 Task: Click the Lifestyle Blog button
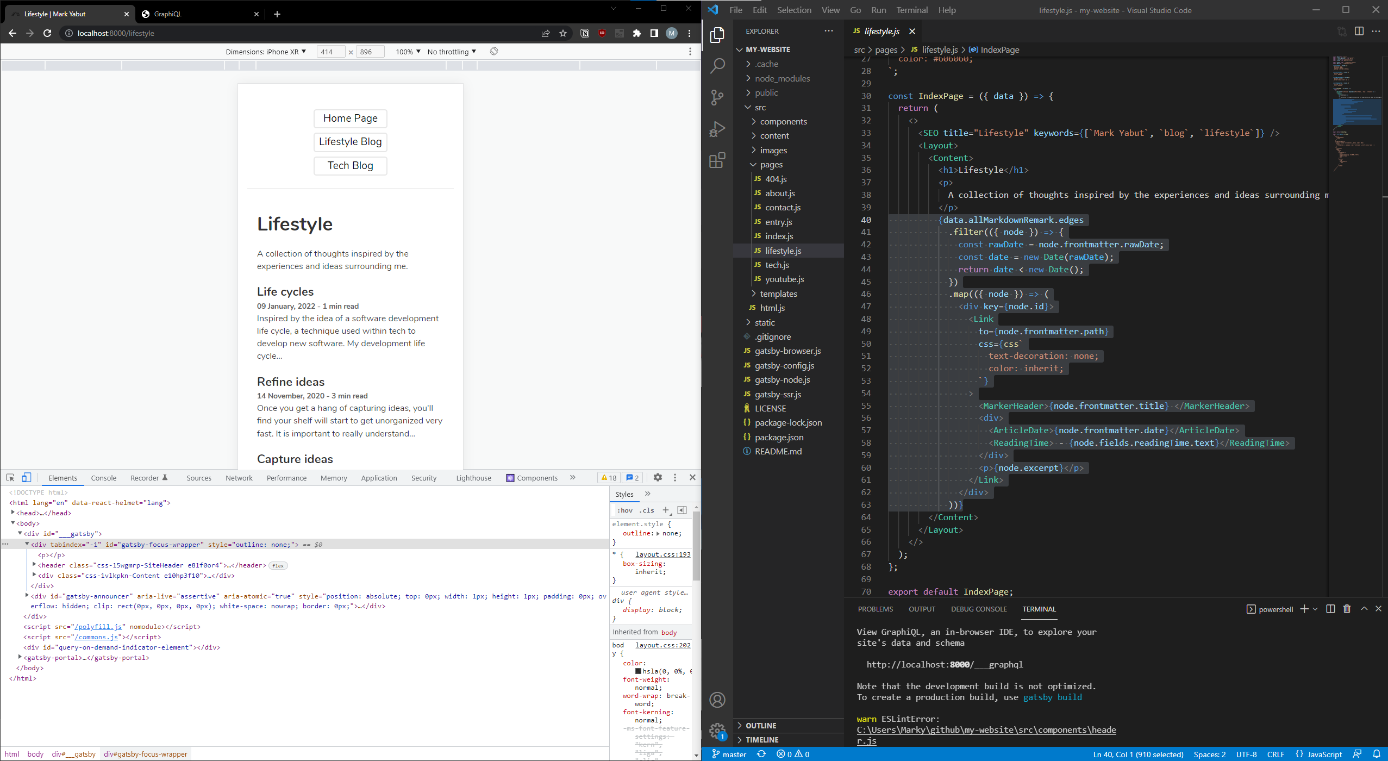pos(350,141)
